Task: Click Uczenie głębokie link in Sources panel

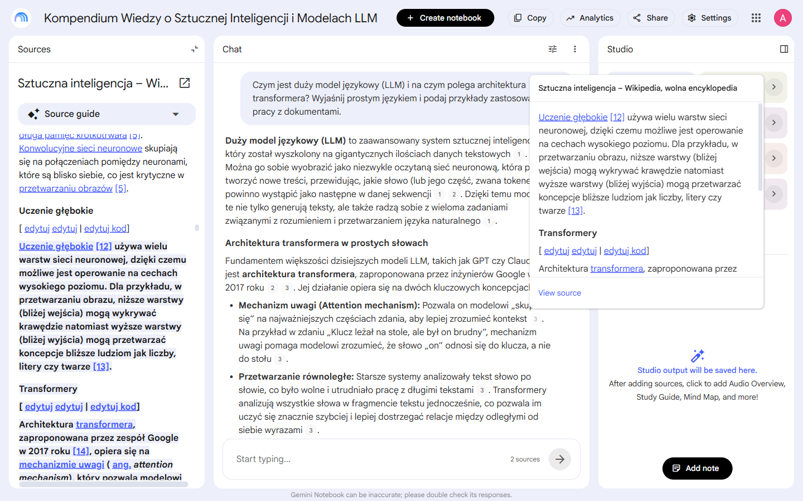Action: coord(56,246)
